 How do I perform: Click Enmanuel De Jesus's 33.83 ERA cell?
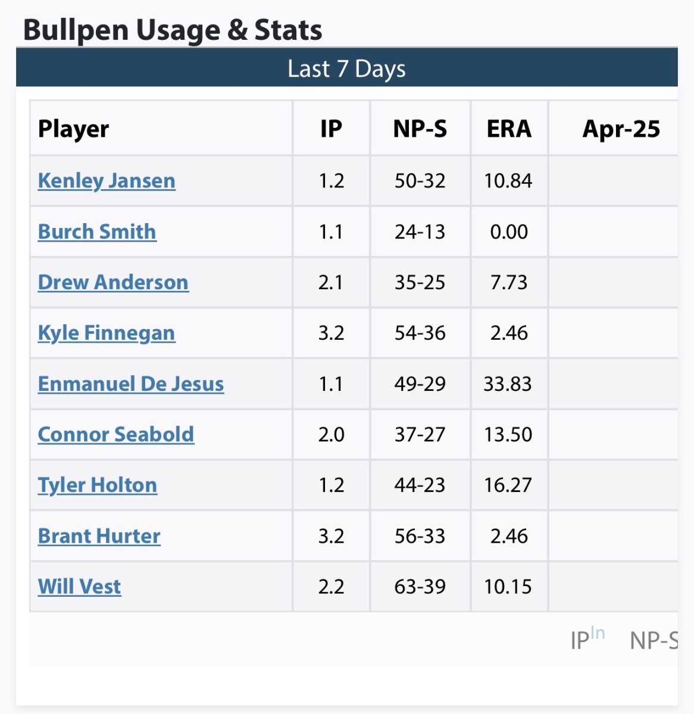(x=508, y=384)
